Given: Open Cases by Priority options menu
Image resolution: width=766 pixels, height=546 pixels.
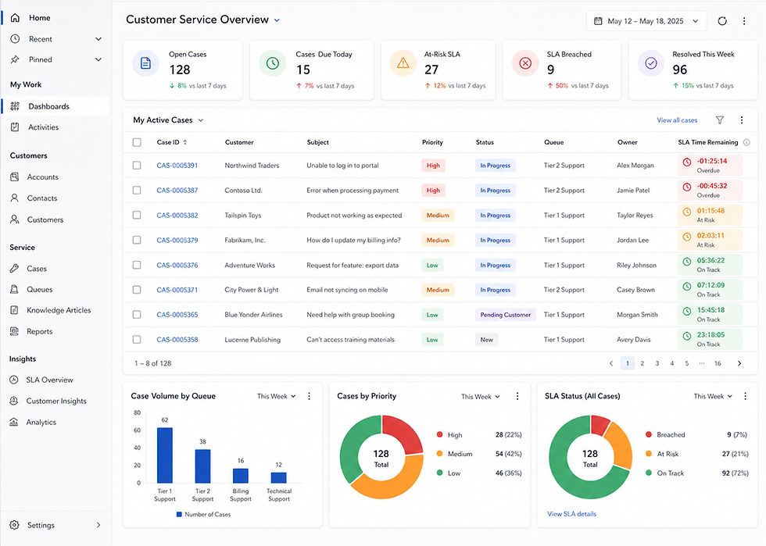Looking at the screenshot, I should (517, 396).
